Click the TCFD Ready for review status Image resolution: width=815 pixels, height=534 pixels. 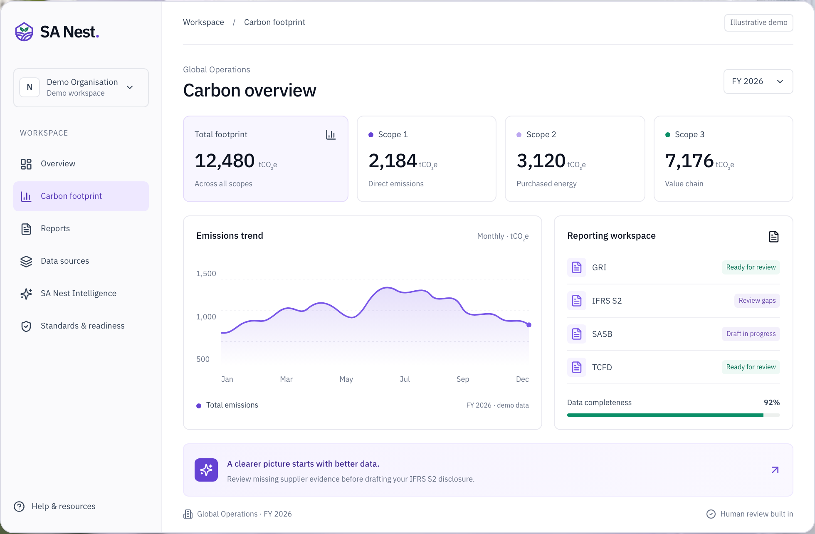point(751,367)
